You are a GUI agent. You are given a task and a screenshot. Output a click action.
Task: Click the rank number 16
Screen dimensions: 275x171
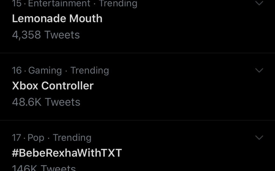click(17, 70)
